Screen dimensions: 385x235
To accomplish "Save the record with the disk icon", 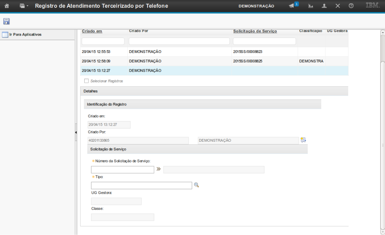I will [6, 21].
